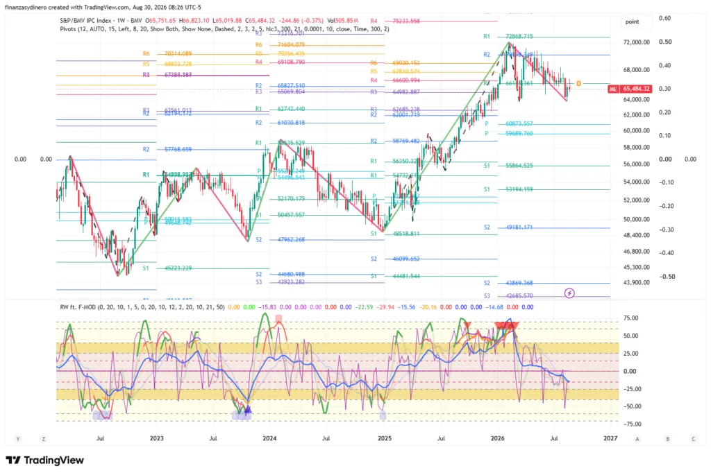Click the TradingView logo

pos(45,460)
